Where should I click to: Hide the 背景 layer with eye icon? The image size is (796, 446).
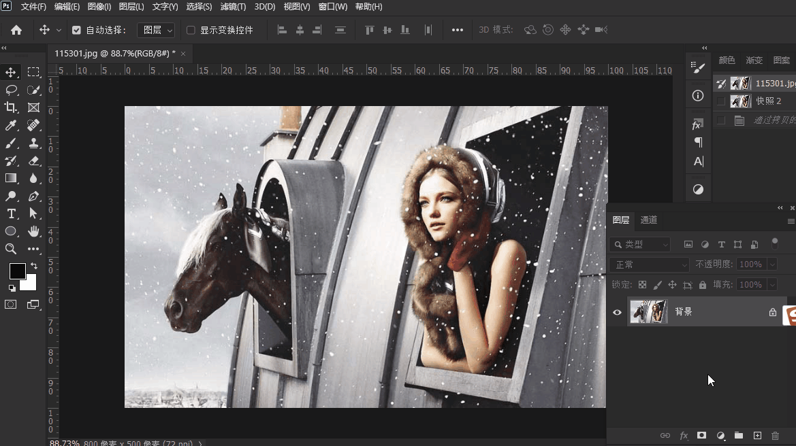618,312
